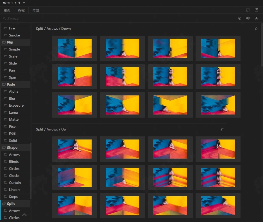Select last thumbnail in Arrows / Up bottom row
263x222 pixels.
(x=218, y=205)
